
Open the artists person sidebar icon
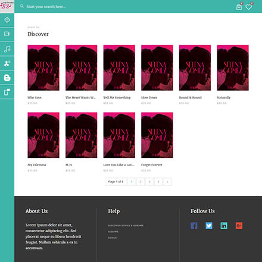[7, 63]
